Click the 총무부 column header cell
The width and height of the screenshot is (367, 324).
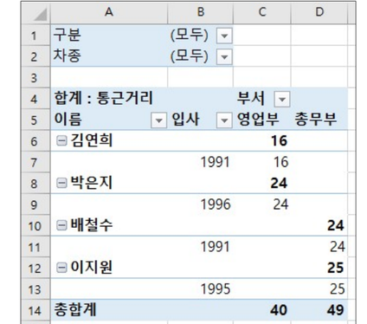tap(319, 120)
